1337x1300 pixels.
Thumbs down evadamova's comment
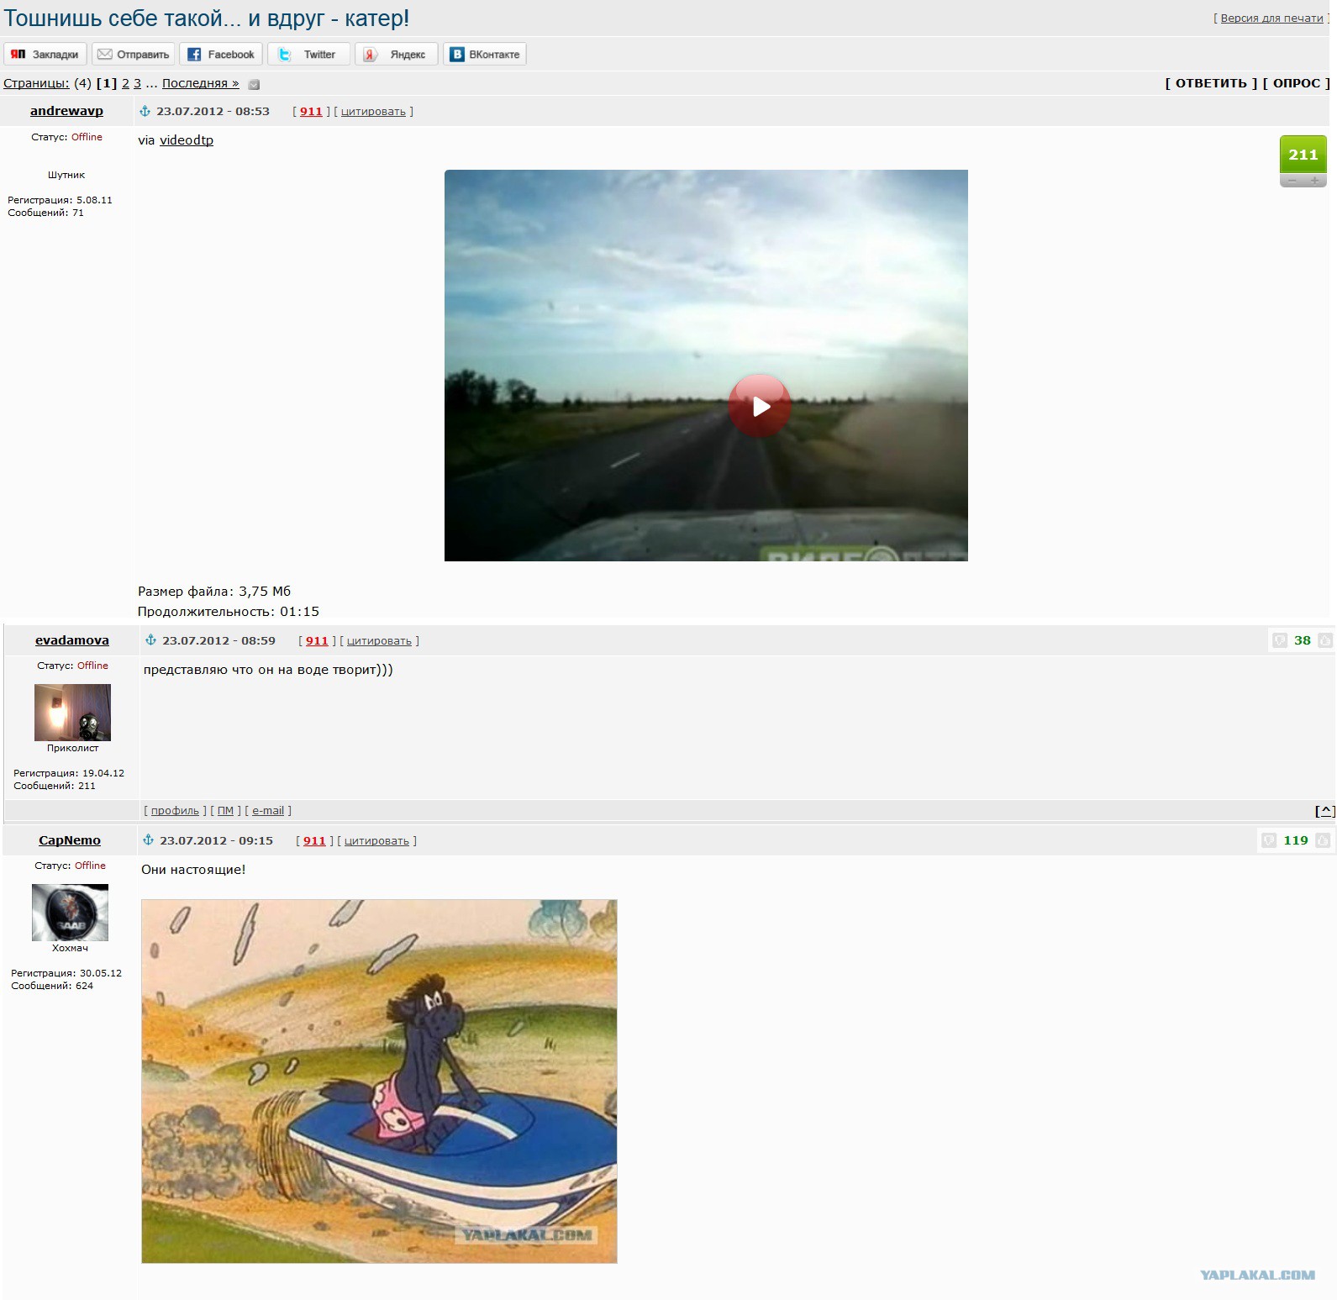coord(1279,640)
